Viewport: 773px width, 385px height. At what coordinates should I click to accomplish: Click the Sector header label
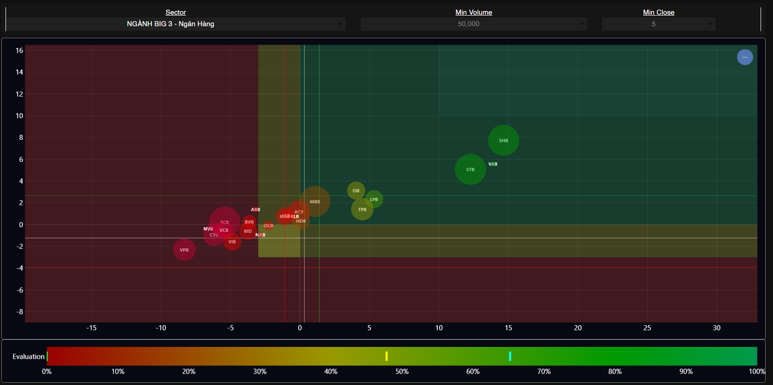[176, 12]
